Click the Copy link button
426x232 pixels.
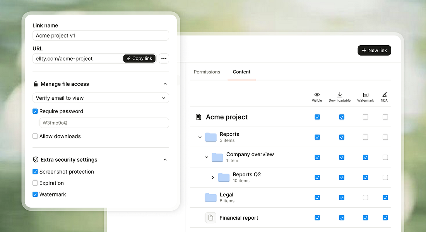[139, 58]
